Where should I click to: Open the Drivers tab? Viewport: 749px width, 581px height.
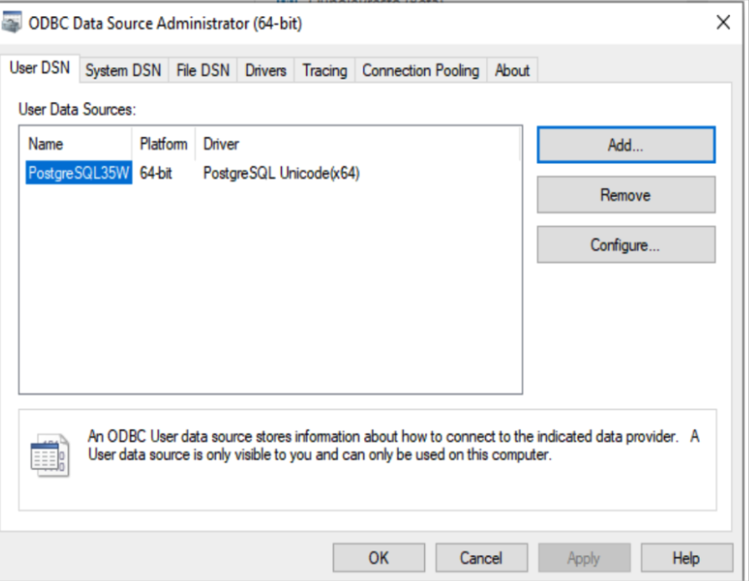pos(266,71)
